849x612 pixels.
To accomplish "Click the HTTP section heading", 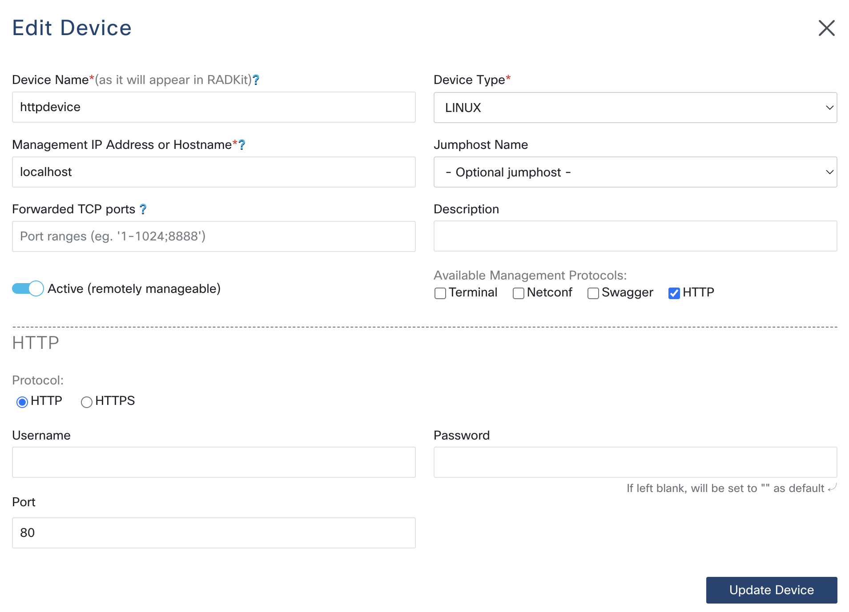I will click(x=36, y=343).
